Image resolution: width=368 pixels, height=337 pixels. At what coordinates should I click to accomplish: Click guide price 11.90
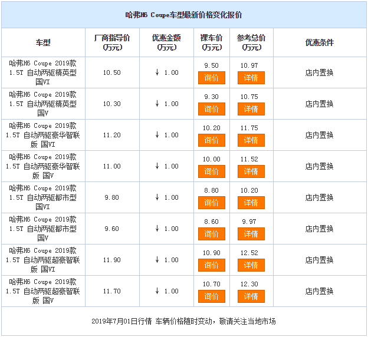pos(112,260)
